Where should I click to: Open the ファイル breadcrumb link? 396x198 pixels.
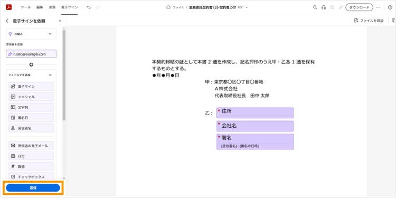coord(178,7)
